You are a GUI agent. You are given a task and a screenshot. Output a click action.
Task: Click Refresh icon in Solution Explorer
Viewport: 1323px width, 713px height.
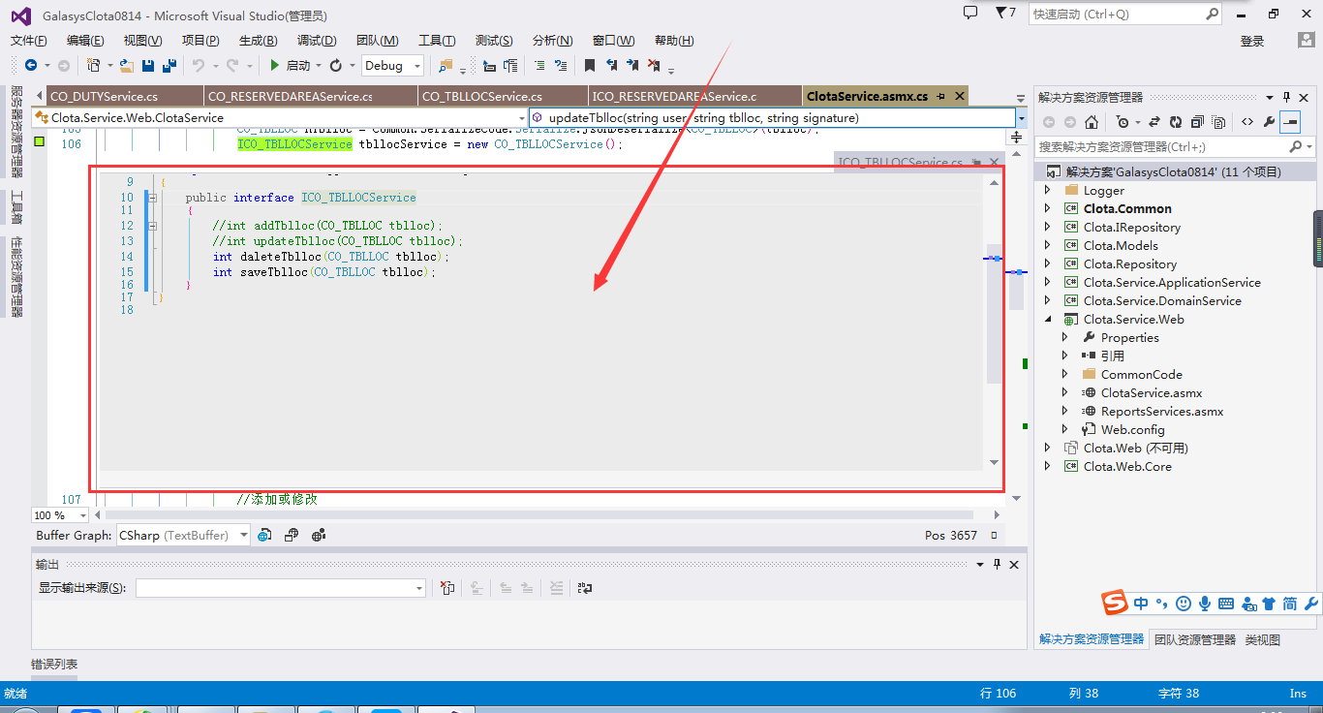coord(1176,122)
